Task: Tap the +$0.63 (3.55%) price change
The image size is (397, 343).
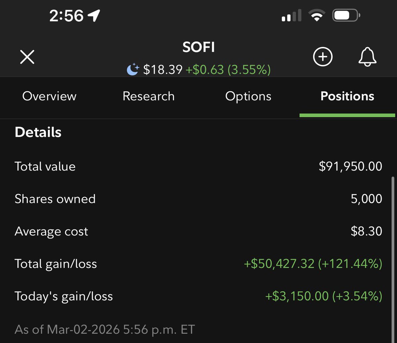Action: [x=228, y=69]
